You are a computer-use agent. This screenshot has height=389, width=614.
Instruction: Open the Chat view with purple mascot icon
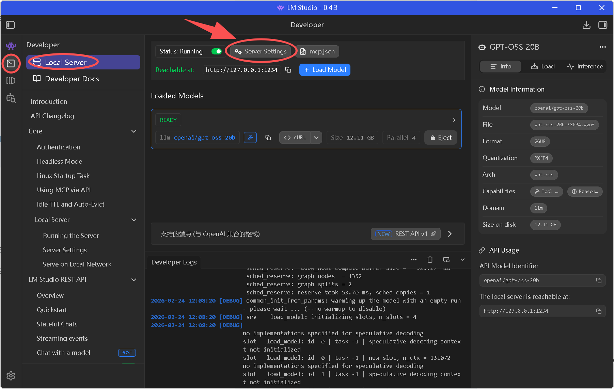pyautogui.click(x=11, y=46)
